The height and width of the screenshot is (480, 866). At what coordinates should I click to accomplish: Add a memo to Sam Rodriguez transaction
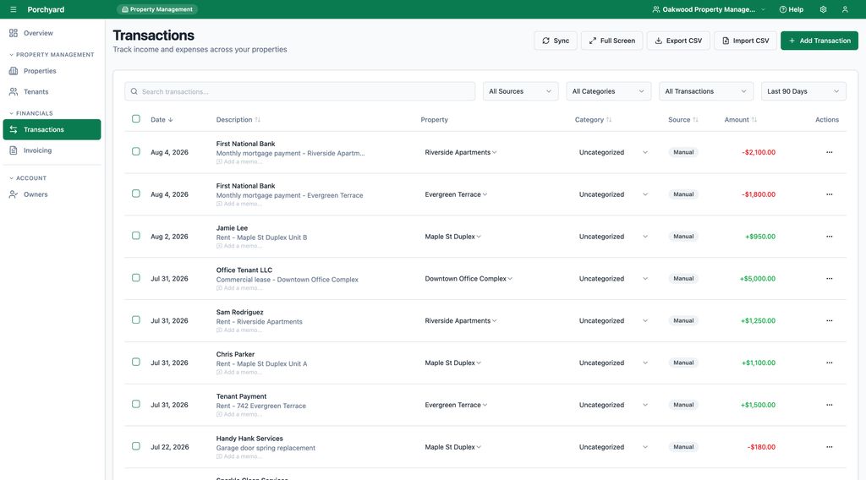[239, 330]
